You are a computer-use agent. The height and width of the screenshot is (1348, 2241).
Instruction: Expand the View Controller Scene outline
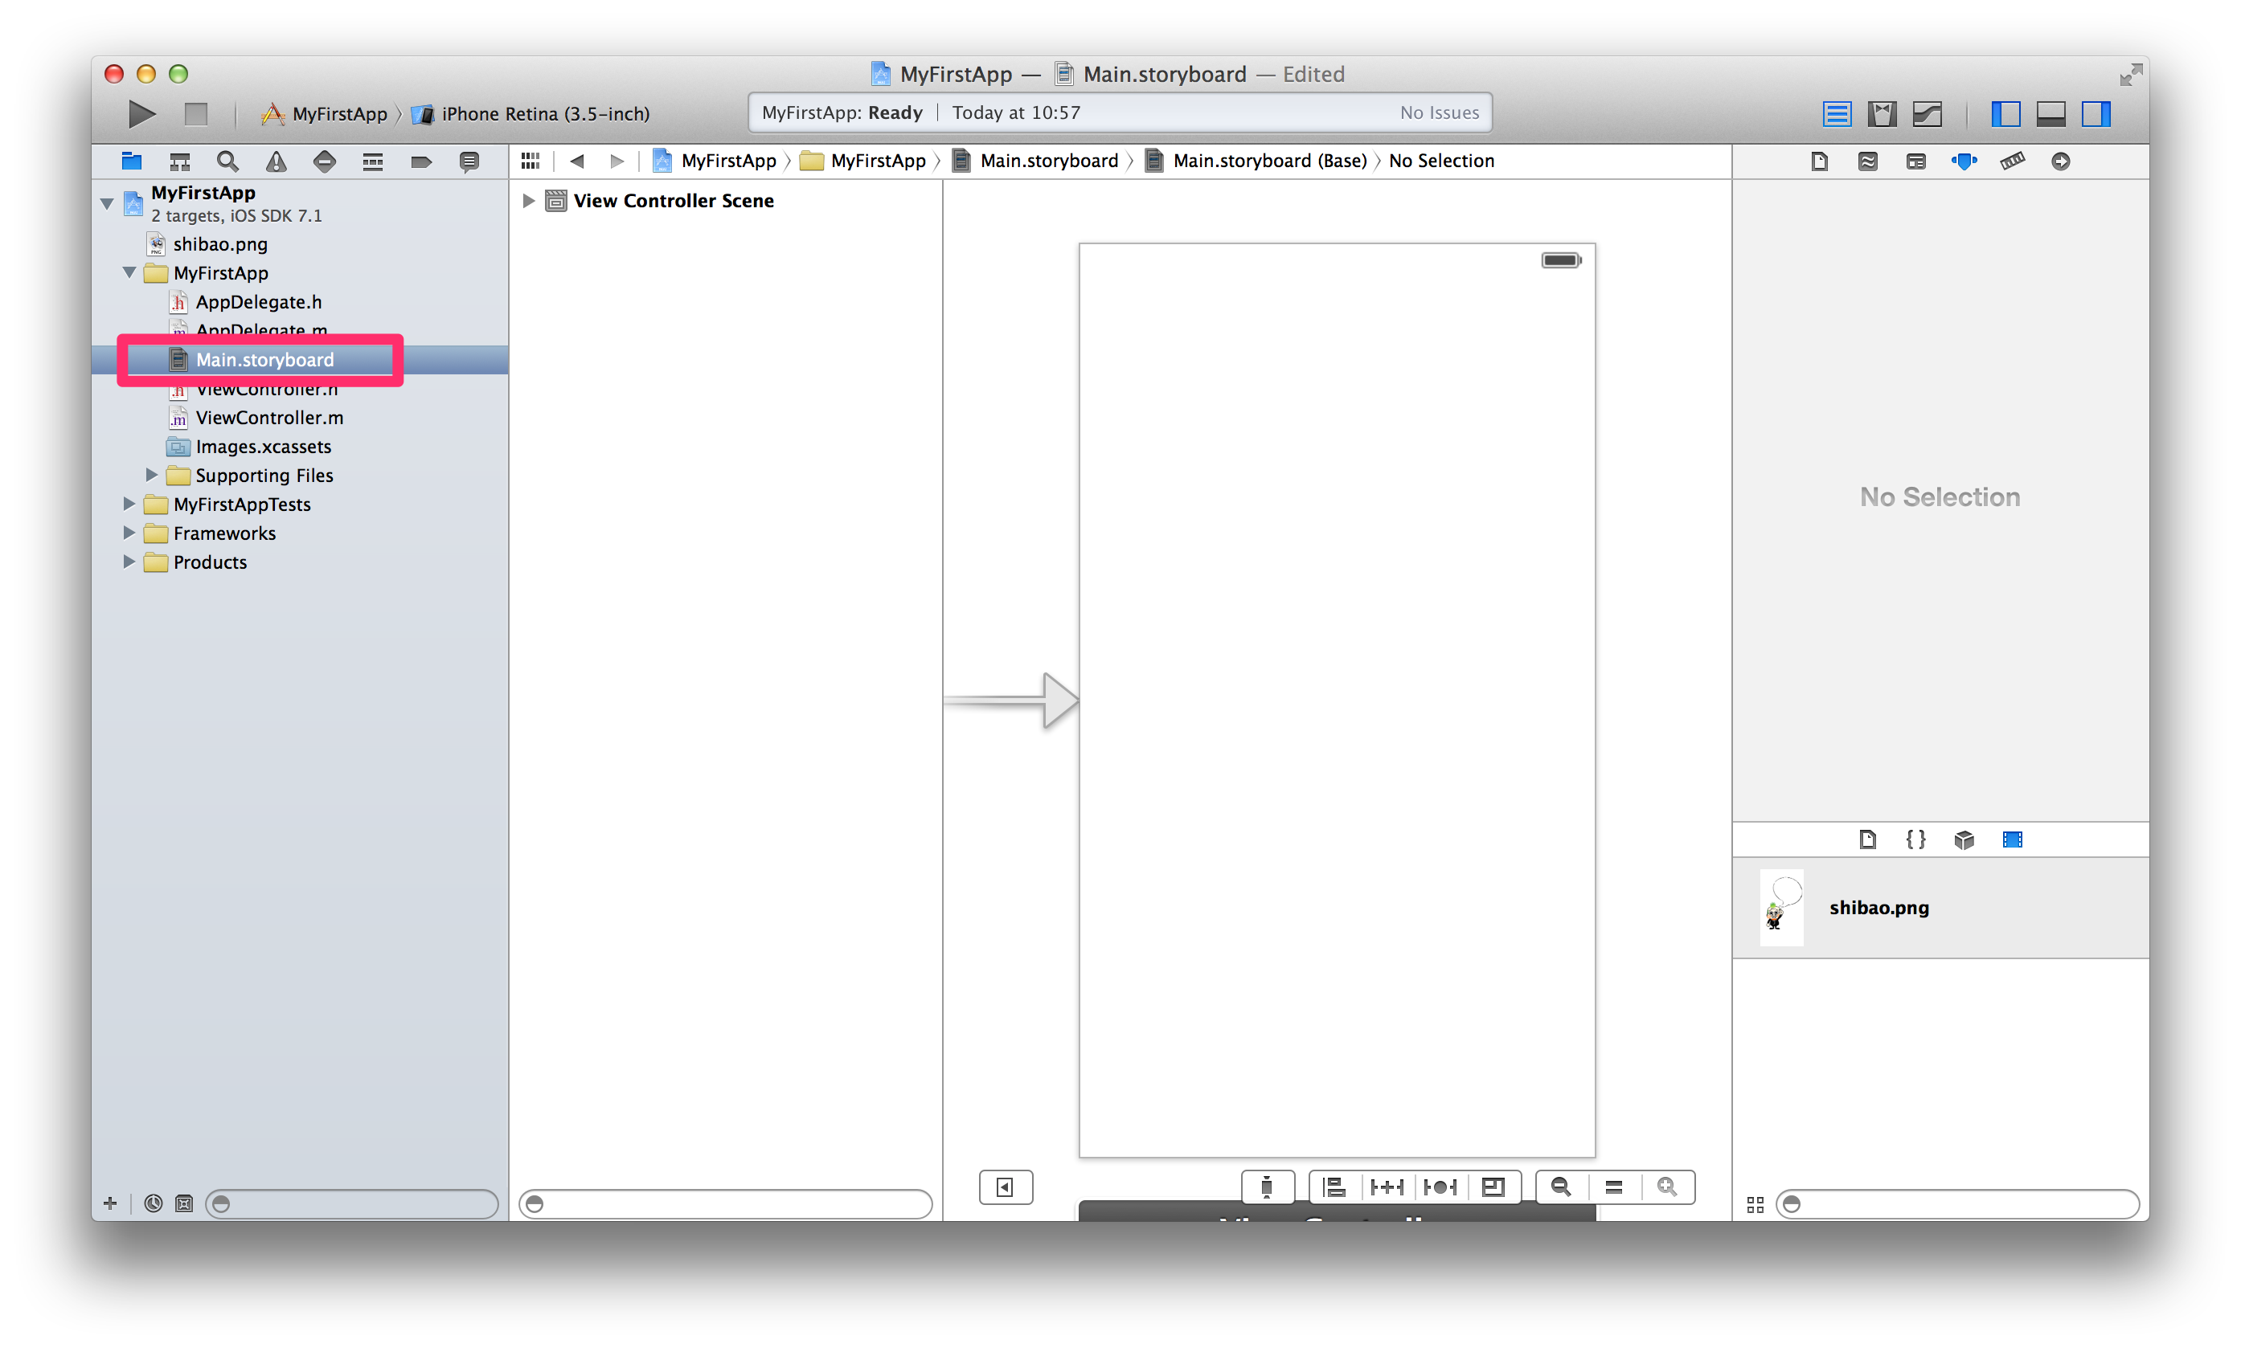click(528, 201)
